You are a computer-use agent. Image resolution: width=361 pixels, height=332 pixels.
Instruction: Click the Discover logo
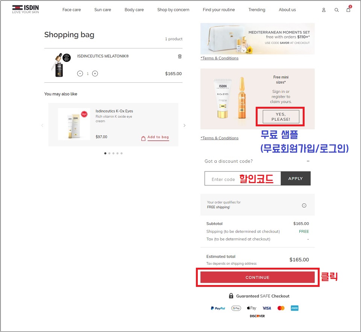257,316
